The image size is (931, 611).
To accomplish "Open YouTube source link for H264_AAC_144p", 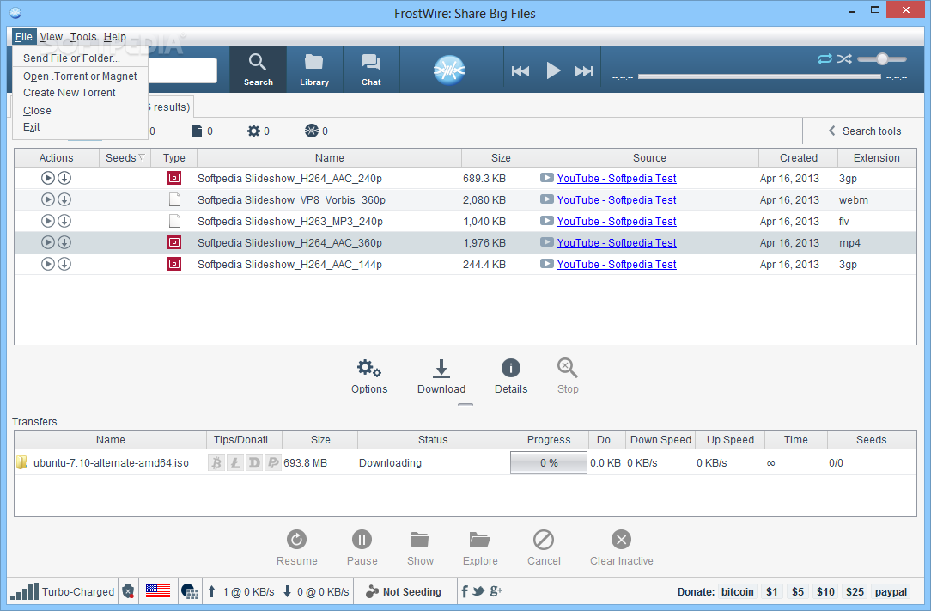I will pos(617,265).
